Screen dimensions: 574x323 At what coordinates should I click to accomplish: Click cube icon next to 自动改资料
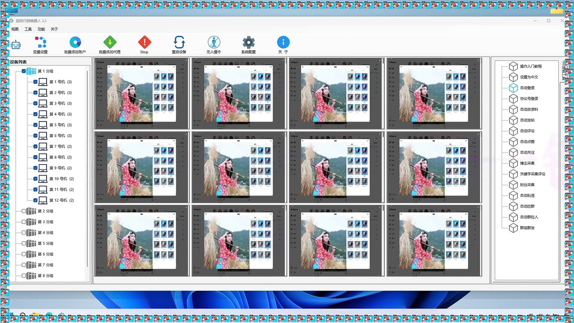click(x=513, y=109)
